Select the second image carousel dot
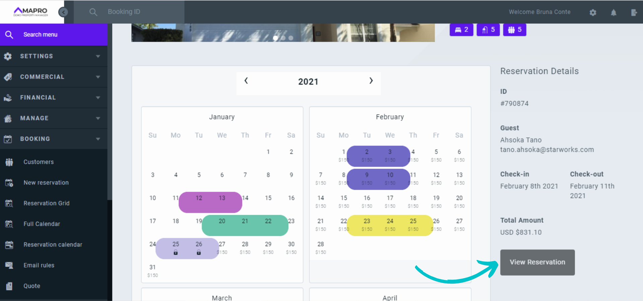 (x=283, y=38)
